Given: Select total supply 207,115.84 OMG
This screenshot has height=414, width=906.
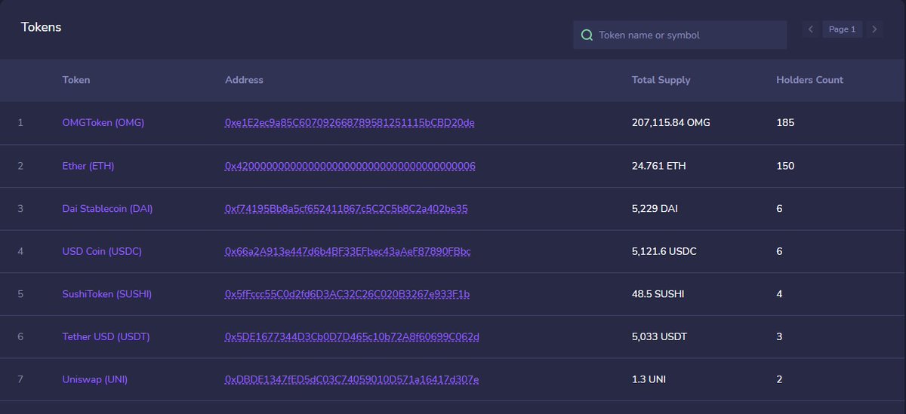Looking at the screenshot, I should coord(671,122).
